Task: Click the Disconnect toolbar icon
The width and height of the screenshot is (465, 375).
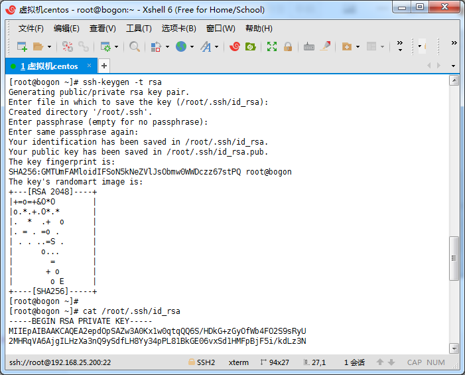Action: [x=67, y=46]
